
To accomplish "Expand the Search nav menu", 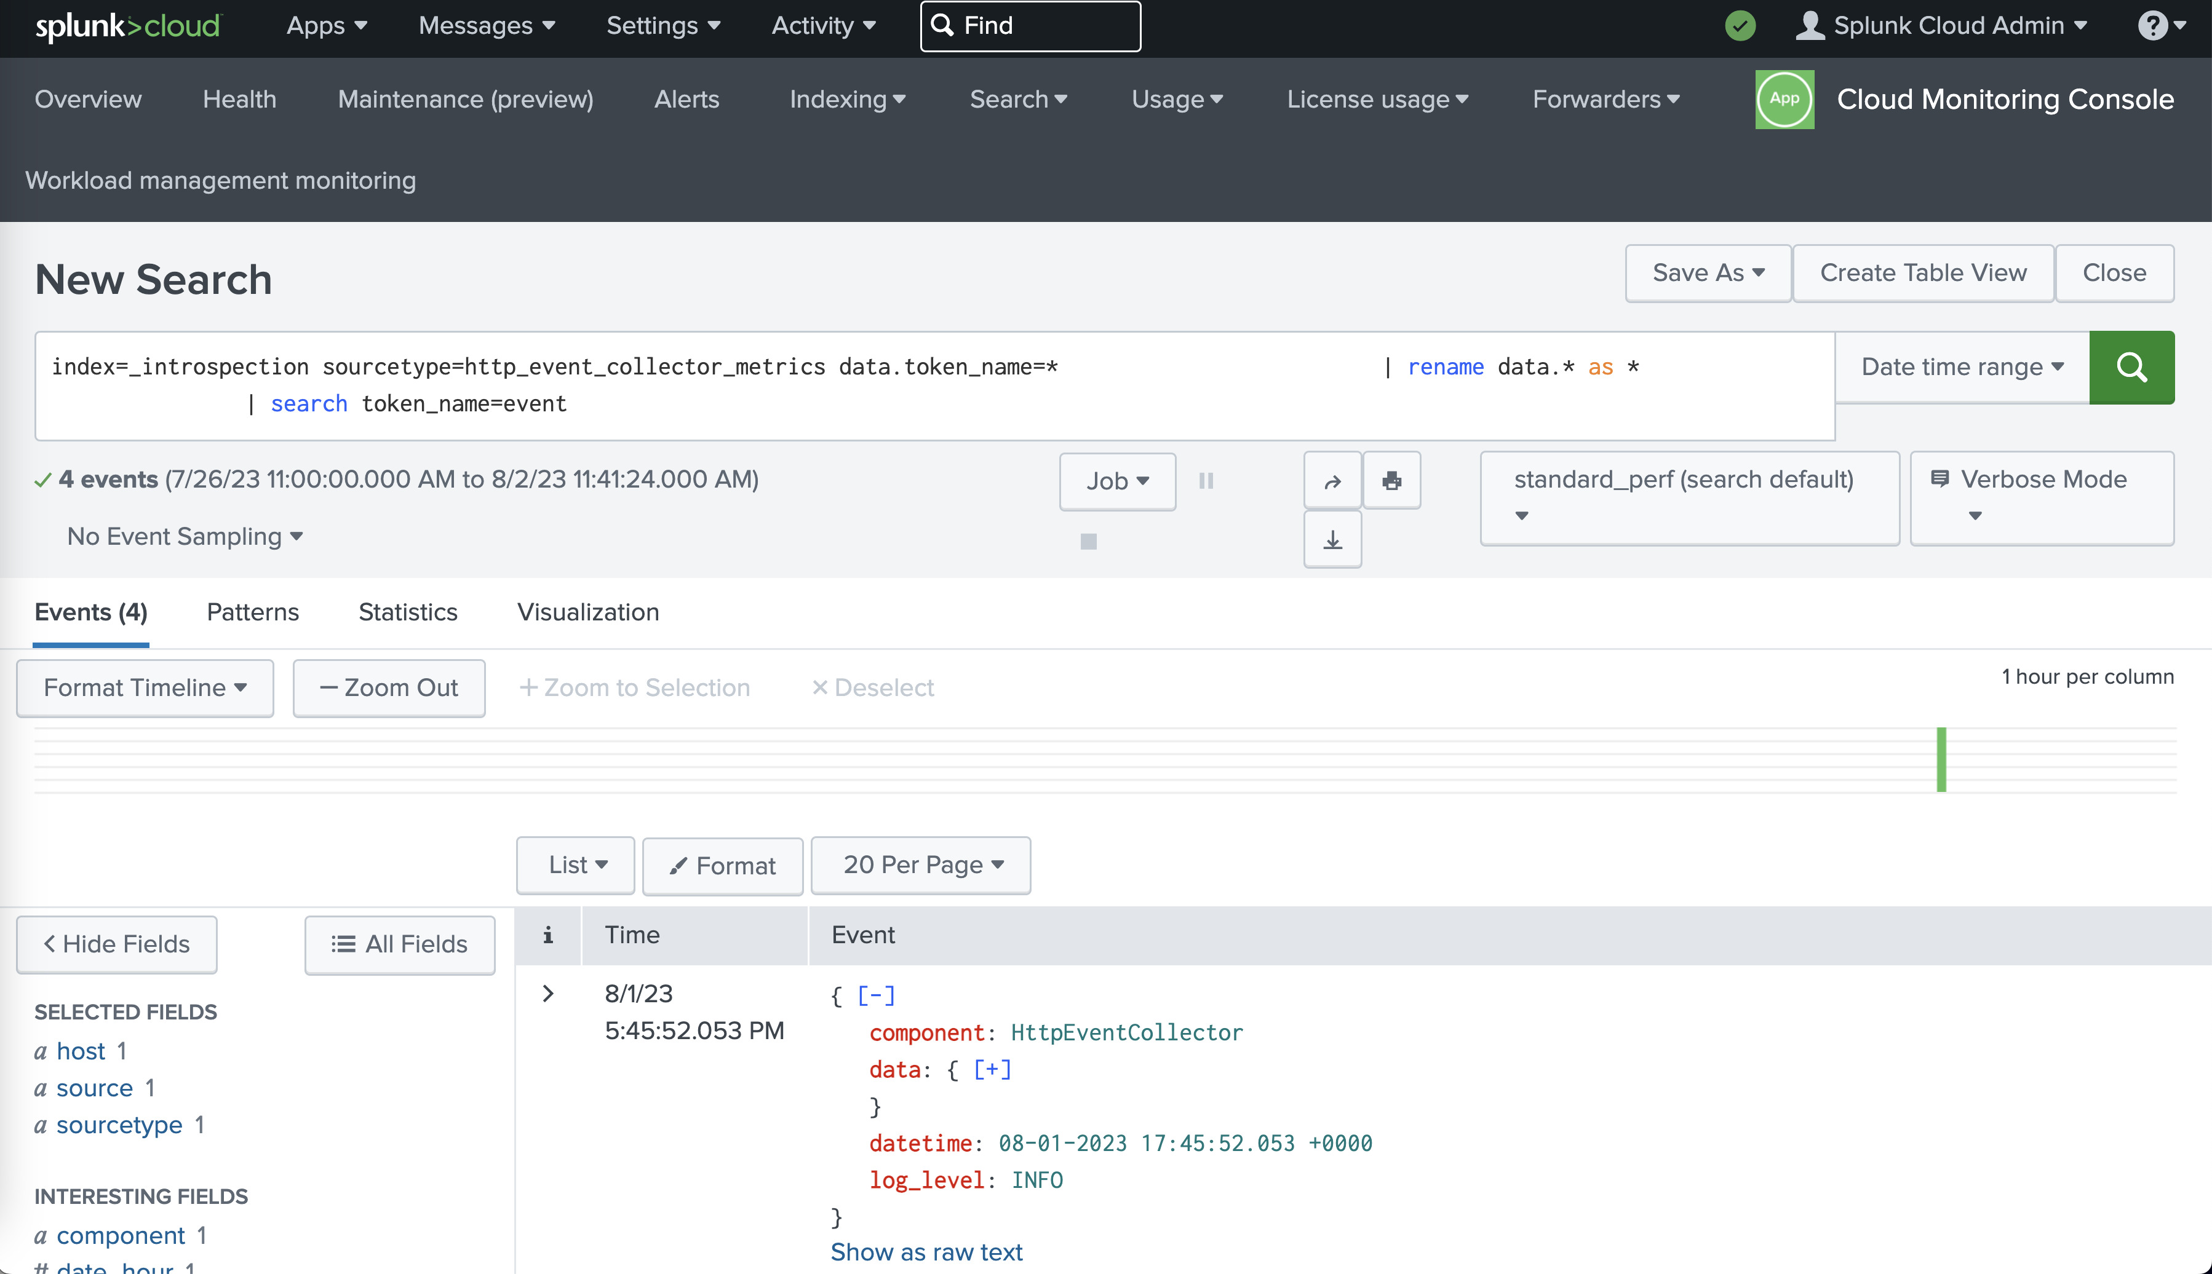I will [1018, 99].
